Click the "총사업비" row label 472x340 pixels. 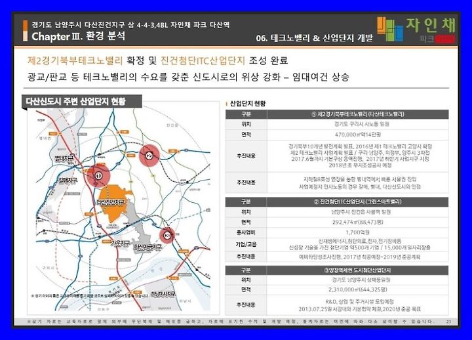point(246,232)
